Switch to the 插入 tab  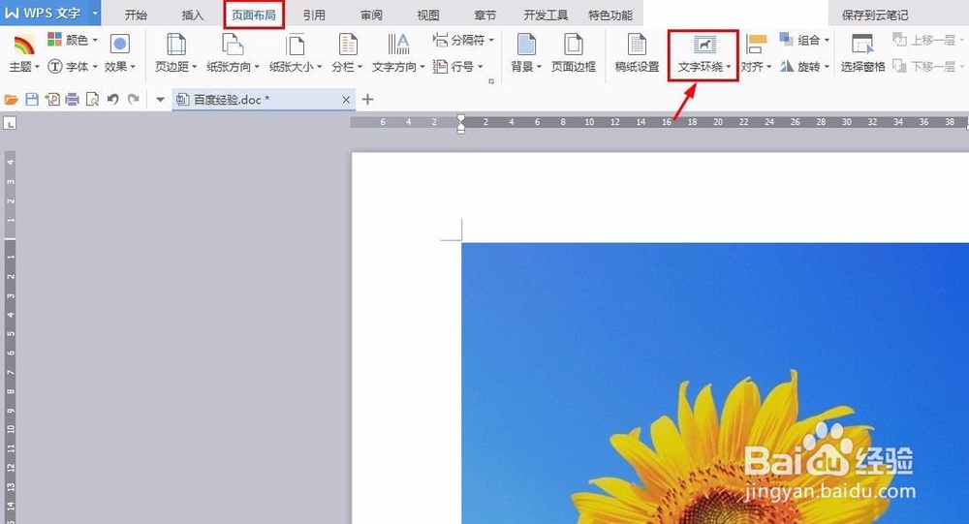click(x=192, y=15)
